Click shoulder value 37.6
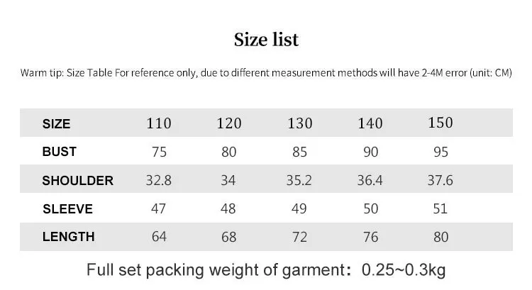This screenshot has height=290, width=532. (440, 180)
